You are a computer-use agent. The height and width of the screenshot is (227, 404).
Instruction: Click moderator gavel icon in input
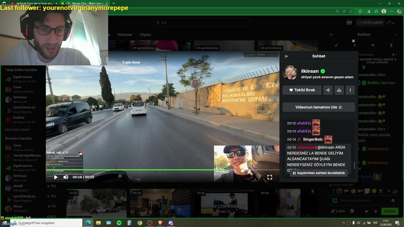[x=335, y=201]
